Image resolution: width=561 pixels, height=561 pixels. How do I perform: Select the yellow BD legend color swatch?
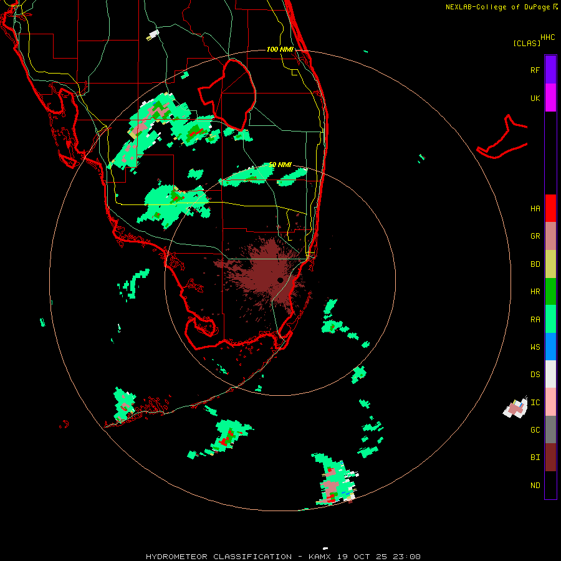pyautogui.click(x=550, y=264)
